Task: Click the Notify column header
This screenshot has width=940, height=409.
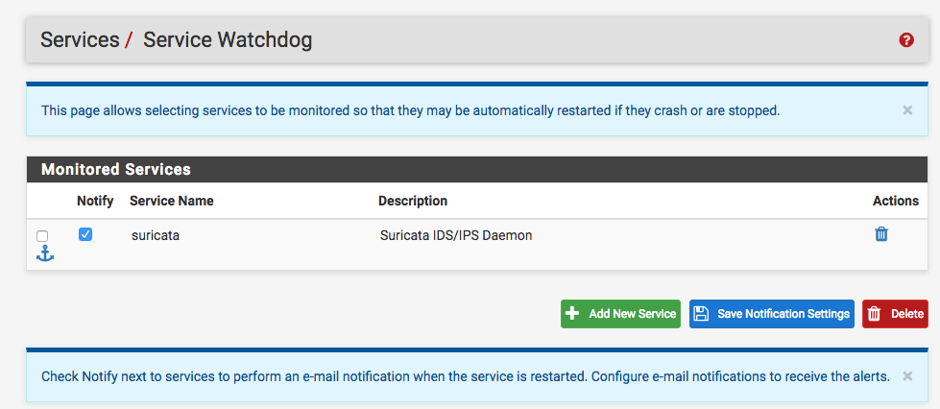Action: point(95,201)
